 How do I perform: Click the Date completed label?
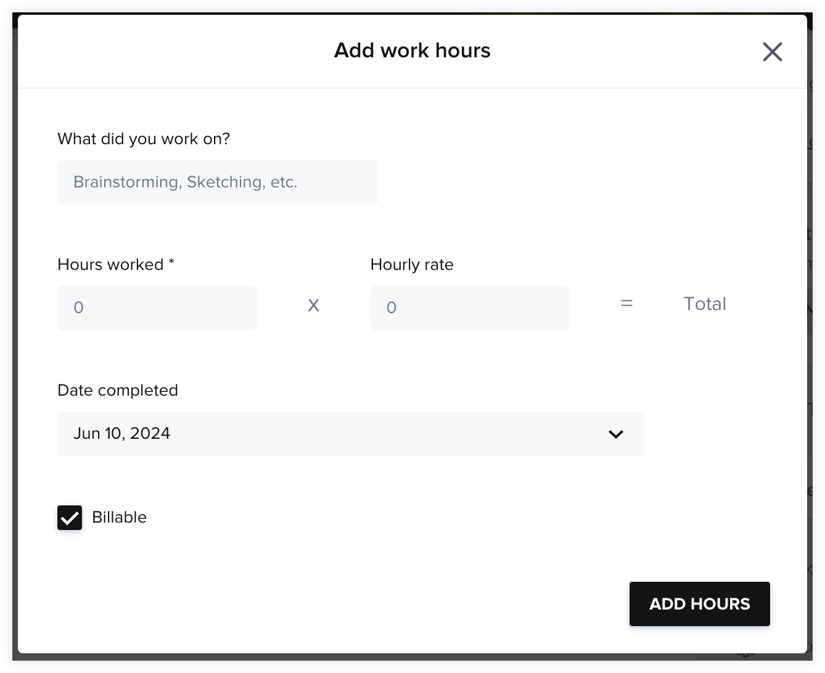(117, 390)
